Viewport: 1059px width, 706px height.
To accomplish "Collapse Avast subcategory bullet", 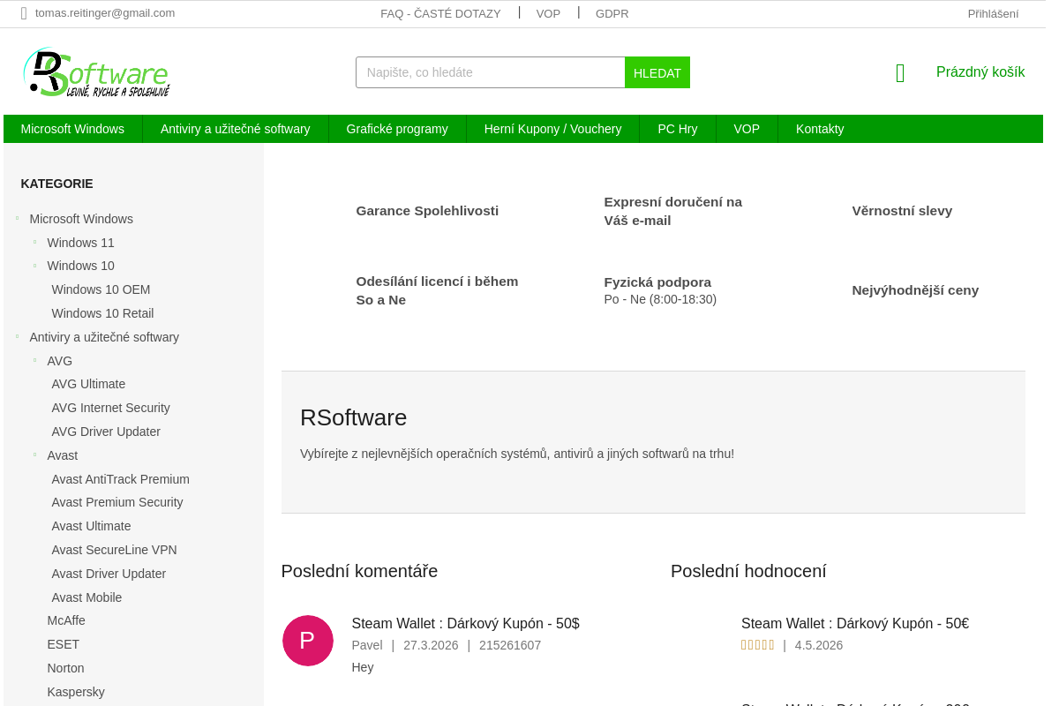I will (34, 454).
